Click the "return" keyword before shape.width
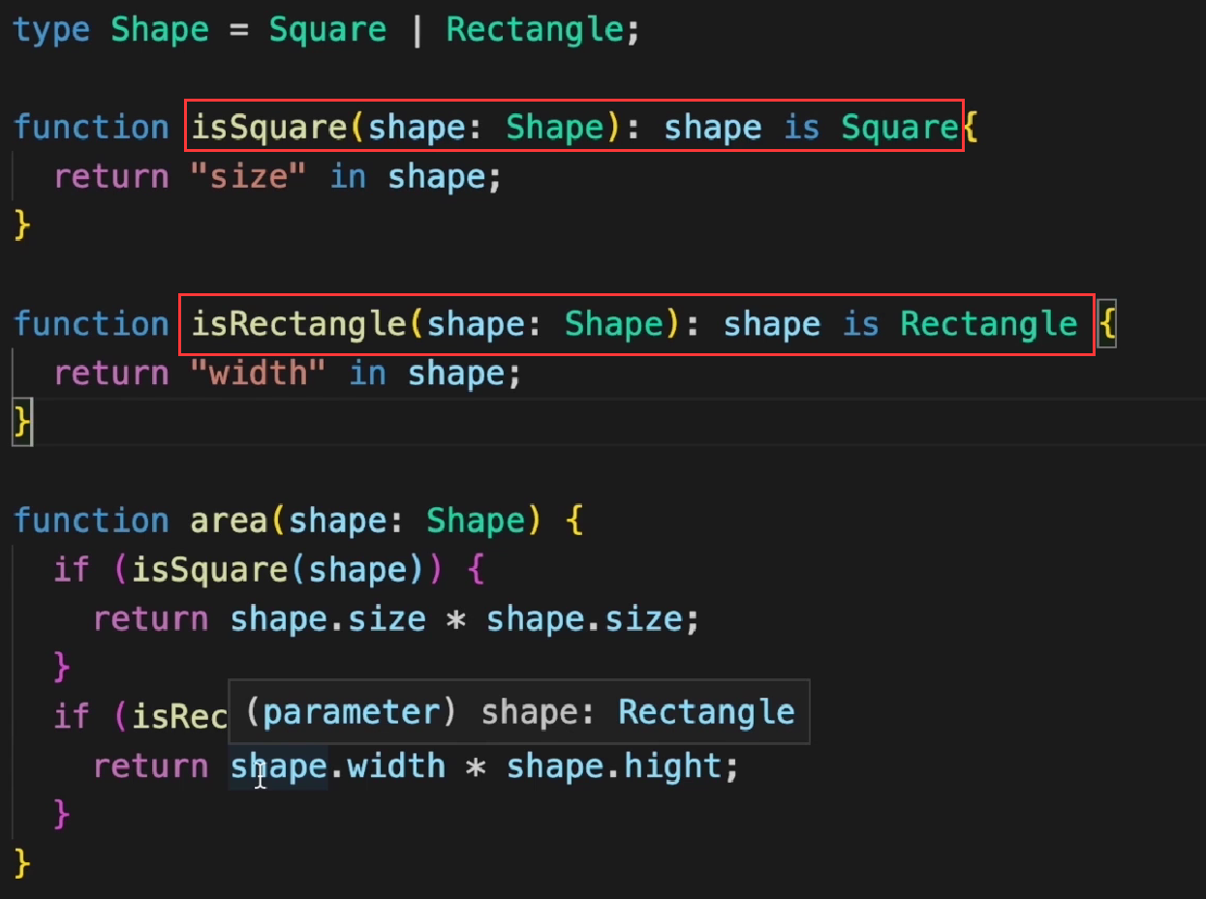 [151, 767]
